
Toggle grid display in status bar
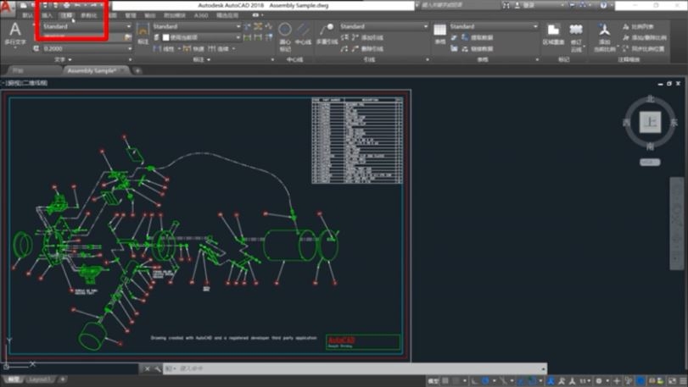click(x=445, y=381)
